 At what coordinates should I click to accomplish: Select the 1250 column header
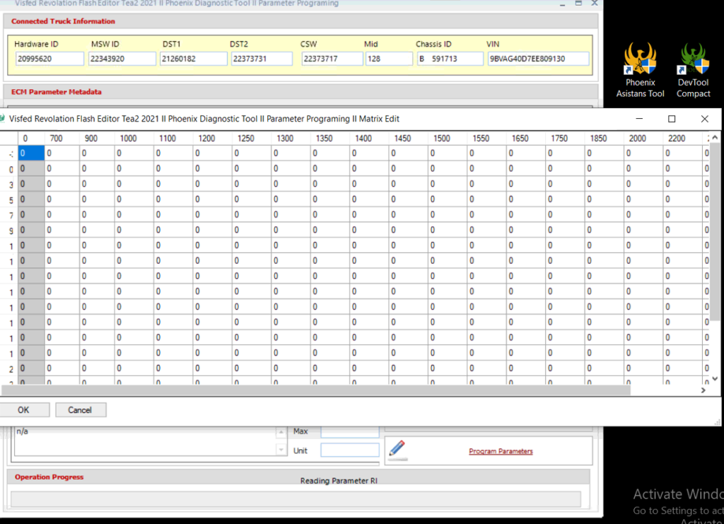252,138
